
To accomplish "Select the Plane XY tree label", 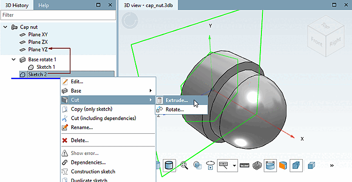I will click(x=38, y=35).
